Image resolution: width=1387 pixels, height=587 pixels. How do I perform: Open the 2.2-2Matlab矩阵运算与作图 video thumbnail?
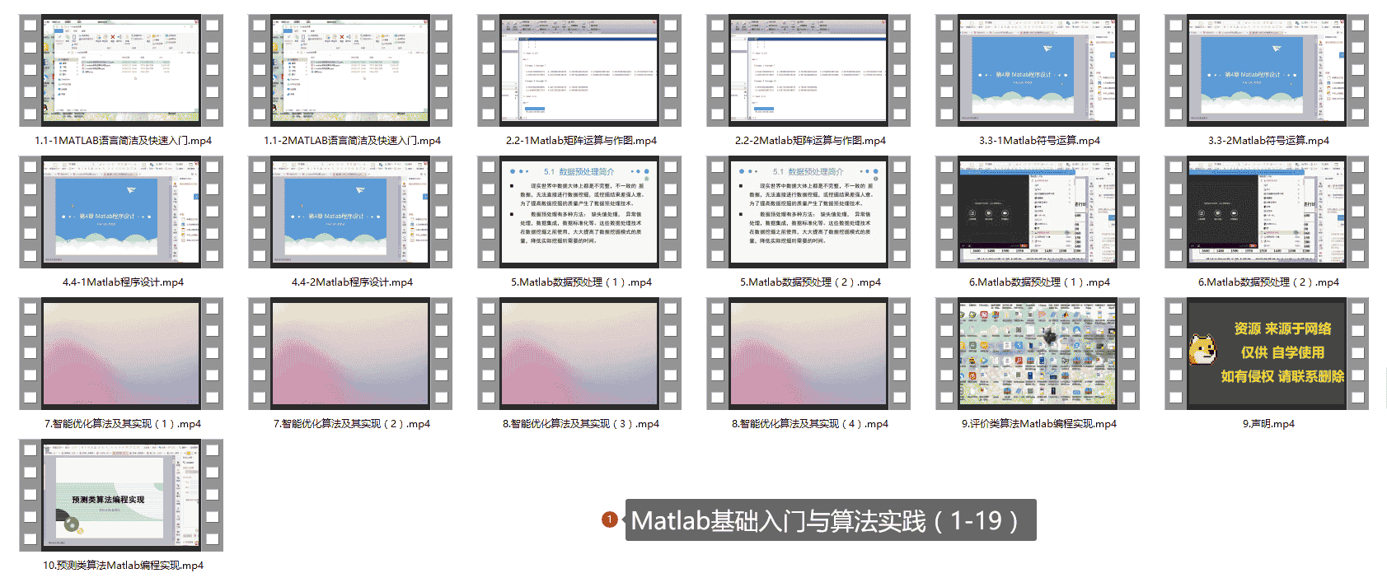808,70
